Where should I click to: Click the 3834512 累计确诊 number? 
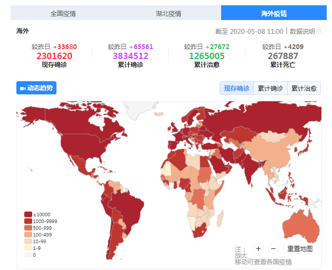(x=131, y=56)
